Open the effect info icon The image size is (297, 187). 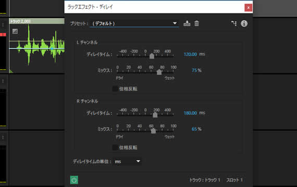click(x=244, y=23)
